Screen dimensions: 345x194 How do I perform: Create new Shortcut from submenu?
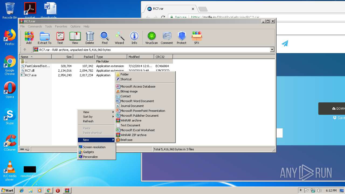145,79
